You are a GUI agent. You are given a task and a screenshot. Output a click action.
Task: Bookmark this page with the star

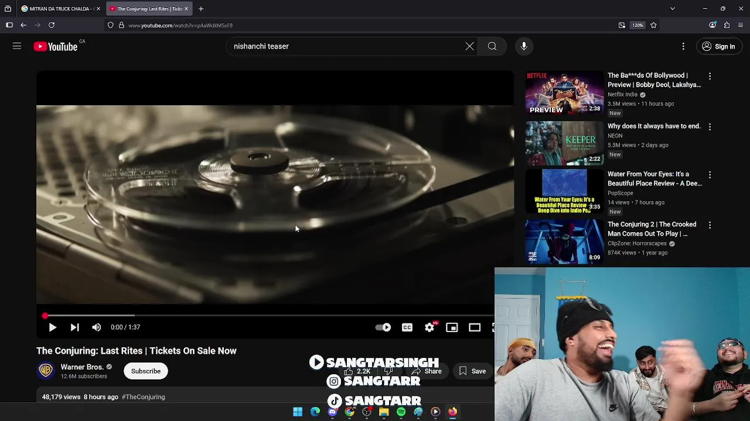pos(653,25)
